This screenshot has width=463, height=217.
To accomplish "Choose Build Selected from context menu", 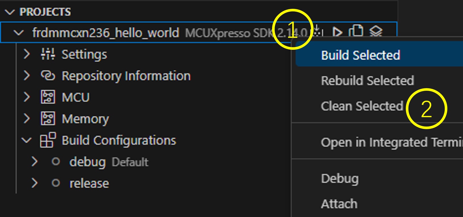I will click(361, 55).
